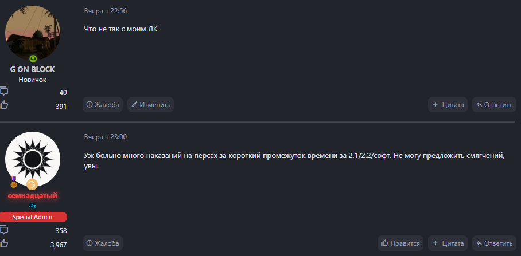The image size is (521, 256).
Task: Report the first post with Жалоба
Action: point(103,105)
